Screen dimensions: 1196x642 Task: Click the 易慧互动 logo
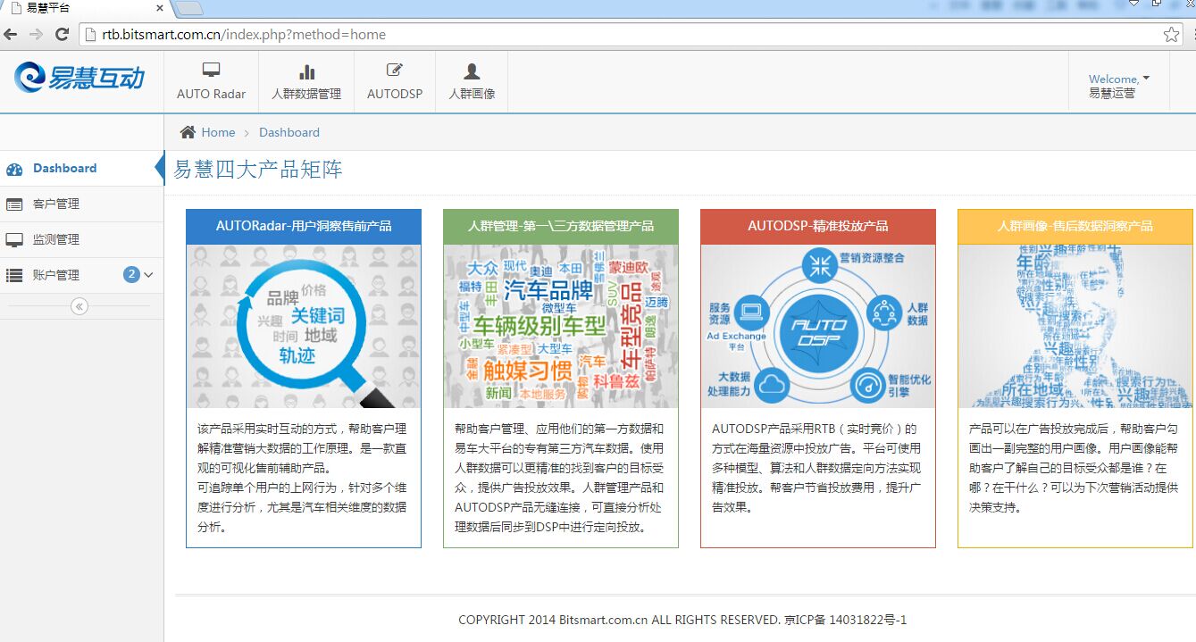[79, 78]
